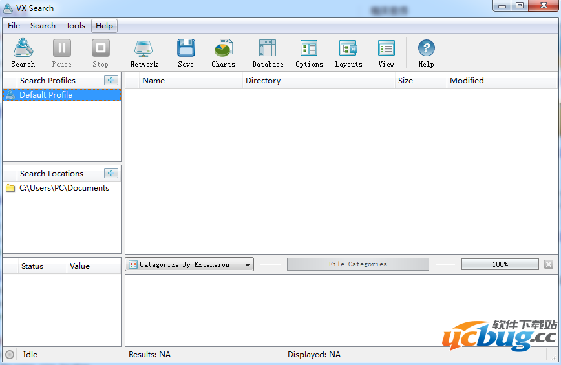This screenshot has width=561, height=365.
Task: Select the Default Profile entry
Action: point(62,95)
